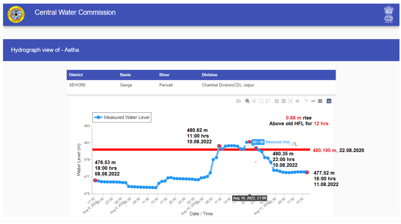Activate the Pan tool in the chart toolbar
This screenshot has width=401, height=224.
tap(254, 101)
